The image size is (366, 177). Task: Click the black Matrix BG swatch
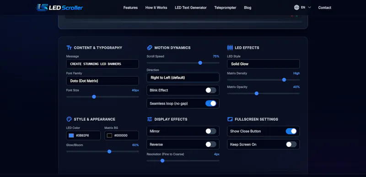click(x=109, y=135)
